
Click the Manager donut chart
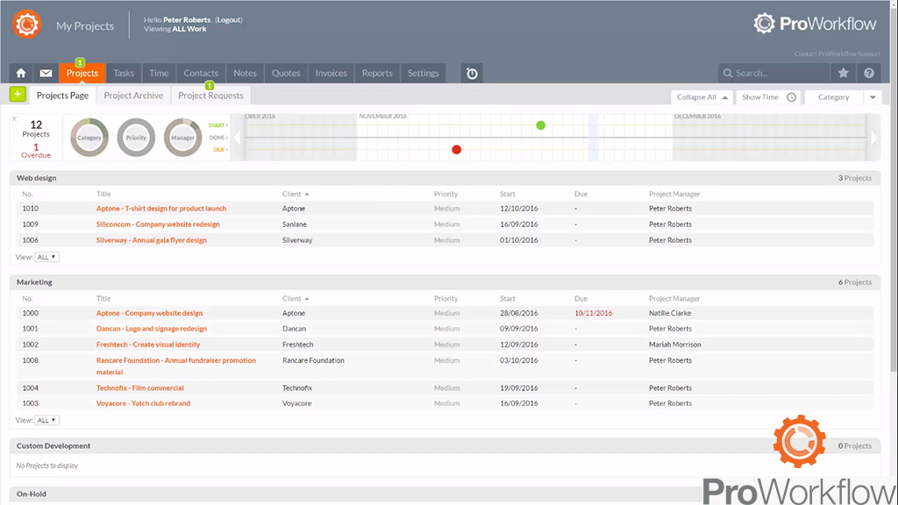tap(182, 138)
